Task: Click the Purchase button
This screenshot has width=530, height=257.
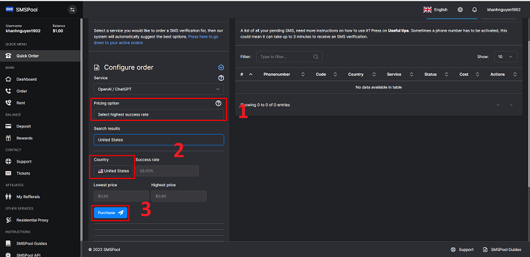Action: 111,213
